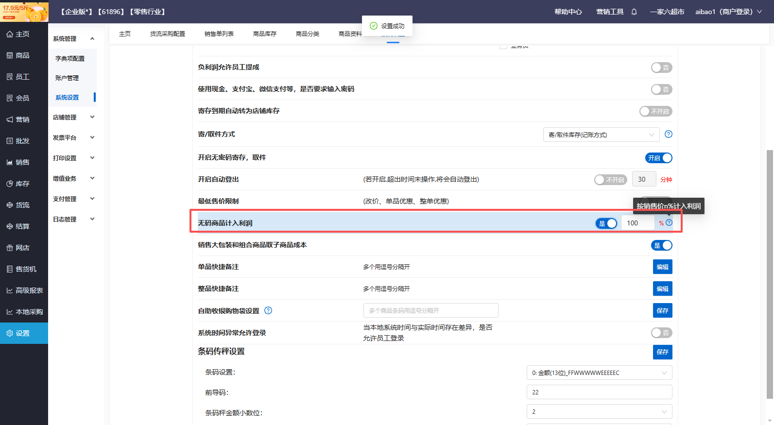Switch to the 商品库存 tab

265,34
